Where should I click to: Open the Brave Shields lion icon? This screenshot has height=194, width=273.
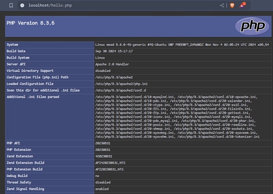232,5
